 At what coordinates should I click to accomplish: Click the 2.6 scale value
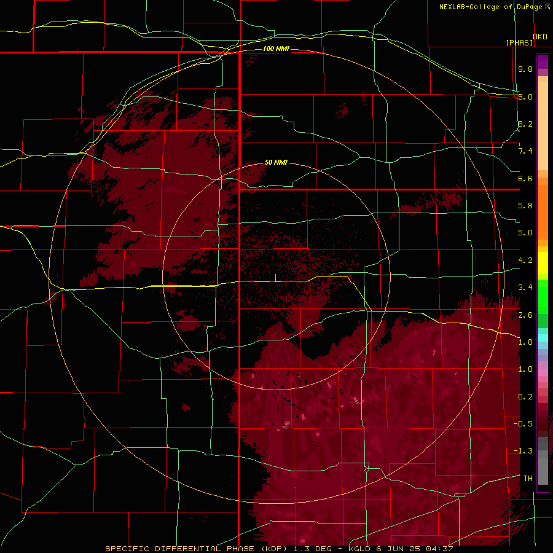click(525, 315)
